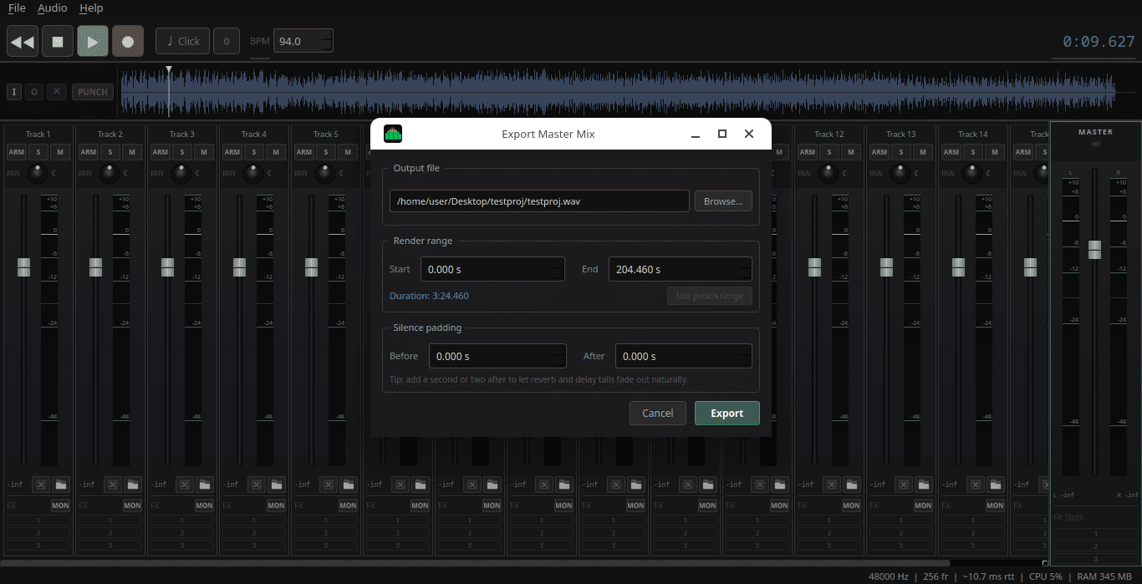Click the output file path field
The height and width of the screenshot is (584, 1142).
click(x=539, y=201)
